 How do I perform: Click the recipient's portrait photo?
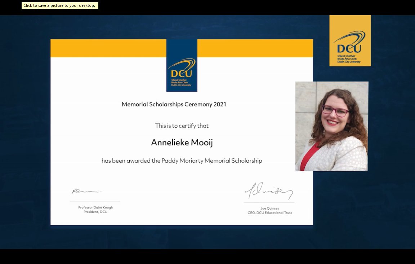332,126
